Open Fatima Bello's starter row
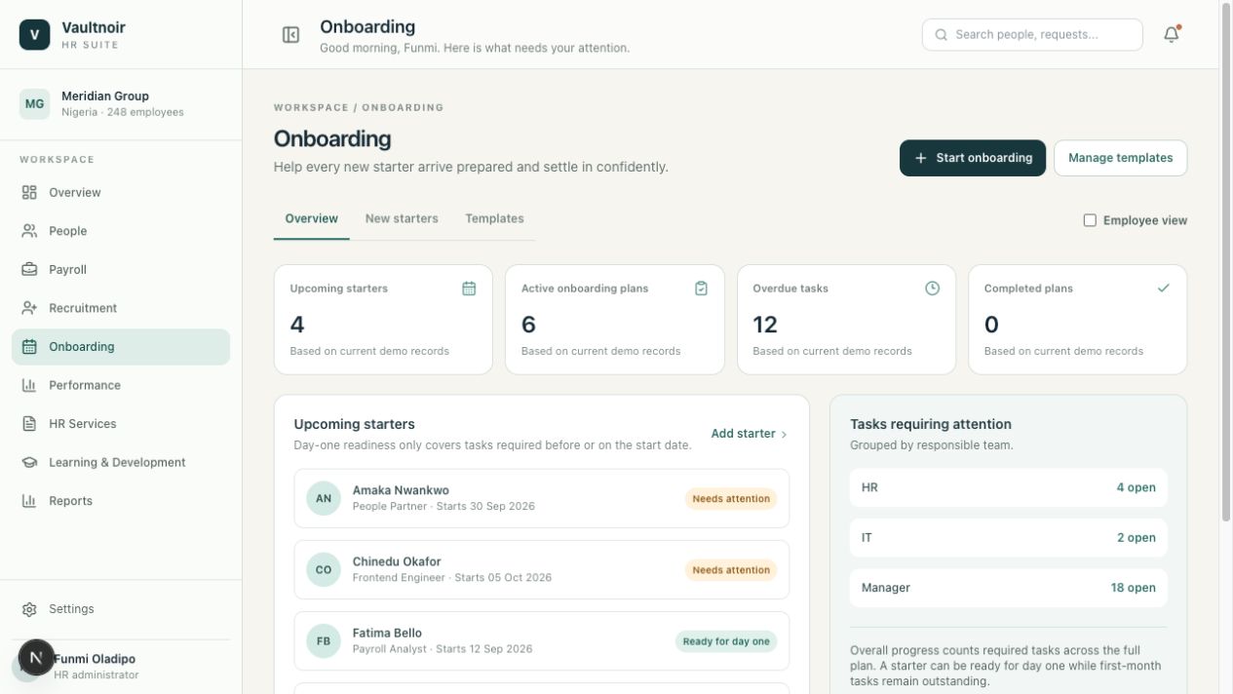This screenshot has width=1233, height=694. point(542,640)
